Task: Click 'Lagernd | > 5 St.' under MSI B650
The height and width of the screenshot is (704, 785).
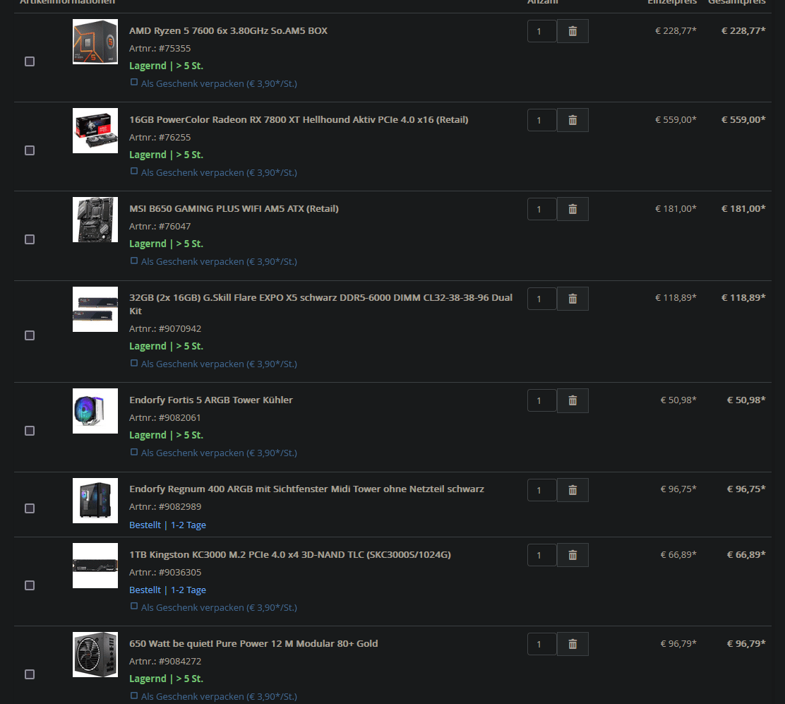Action: (166, 244)
